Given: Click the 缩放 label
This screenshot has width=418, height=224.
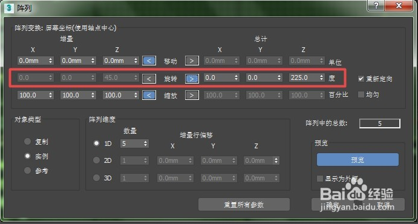Looking at the screenshot, I should pyautogui.click(x=171, y=96).
